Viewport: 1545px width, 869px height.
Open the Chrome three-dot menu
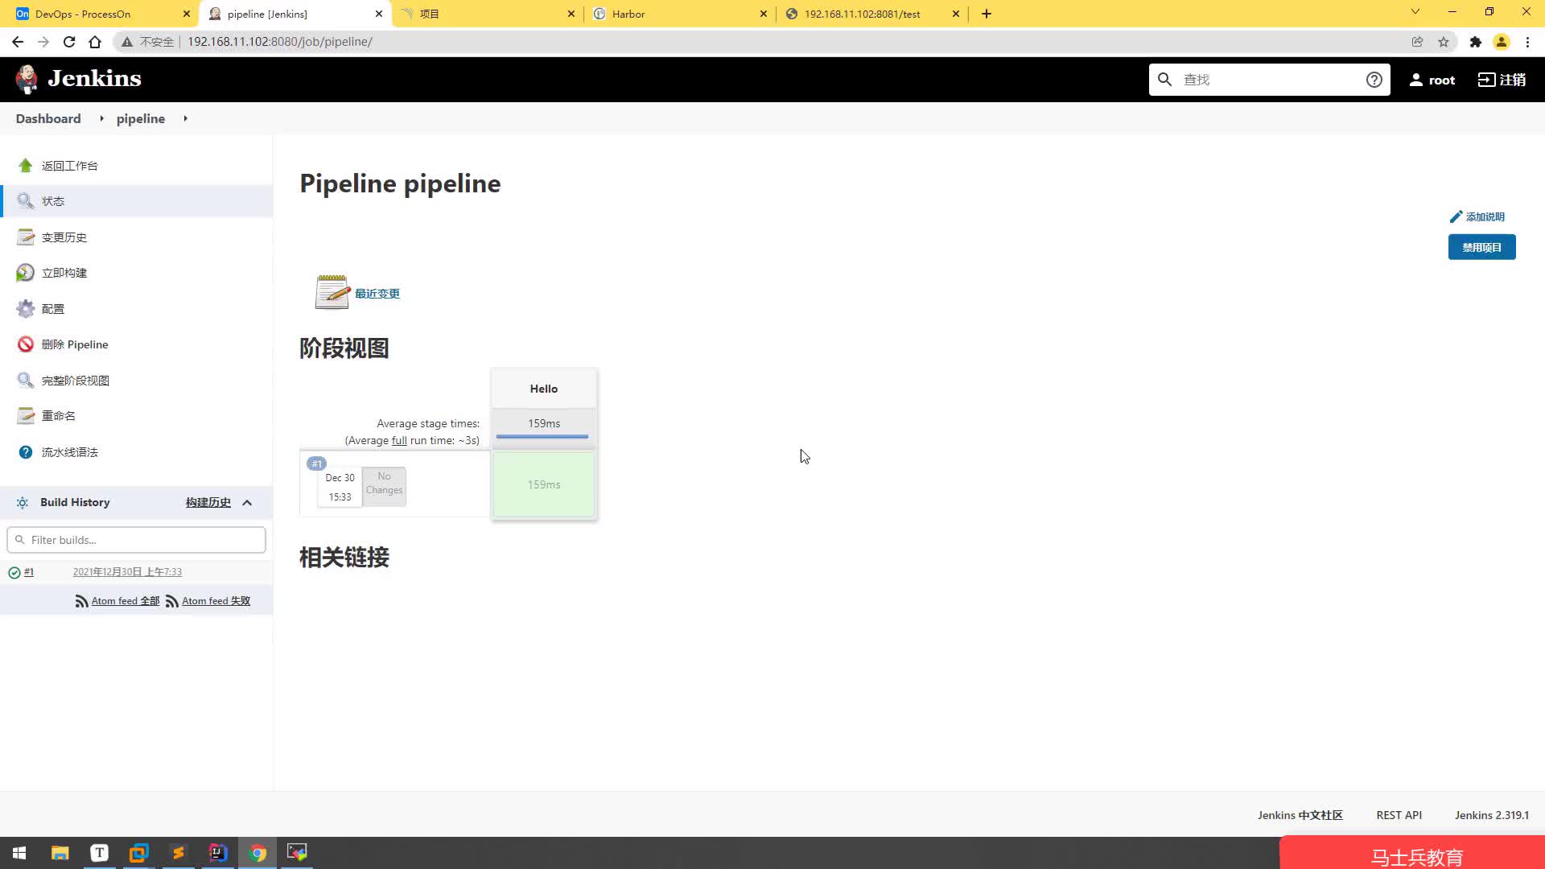click(1528, 42)
